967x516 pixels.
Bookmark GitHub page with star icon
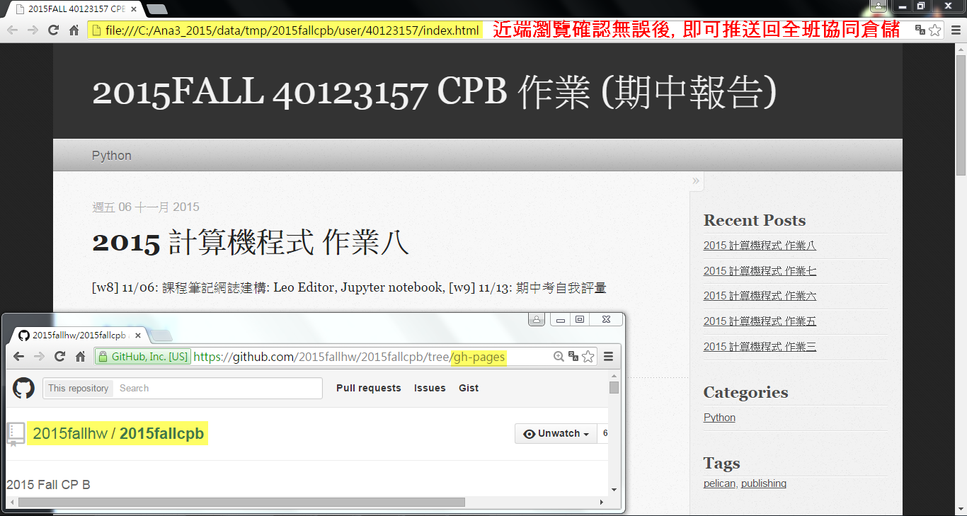click(588, 357)
